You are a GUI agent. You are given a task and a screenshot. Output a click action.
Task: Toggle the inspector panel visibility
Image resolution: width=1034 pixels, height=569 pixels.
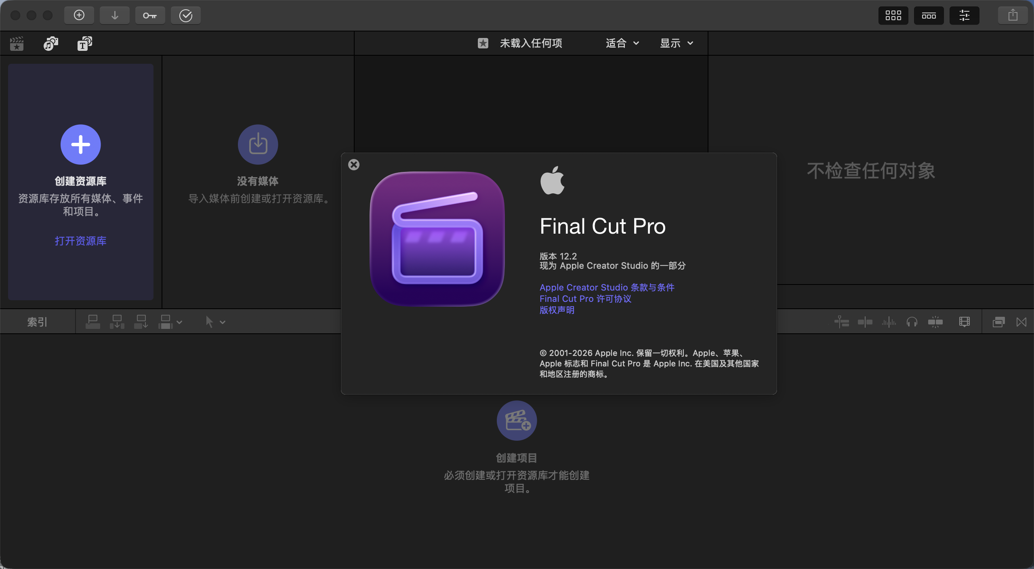click(x=964, y=15)
